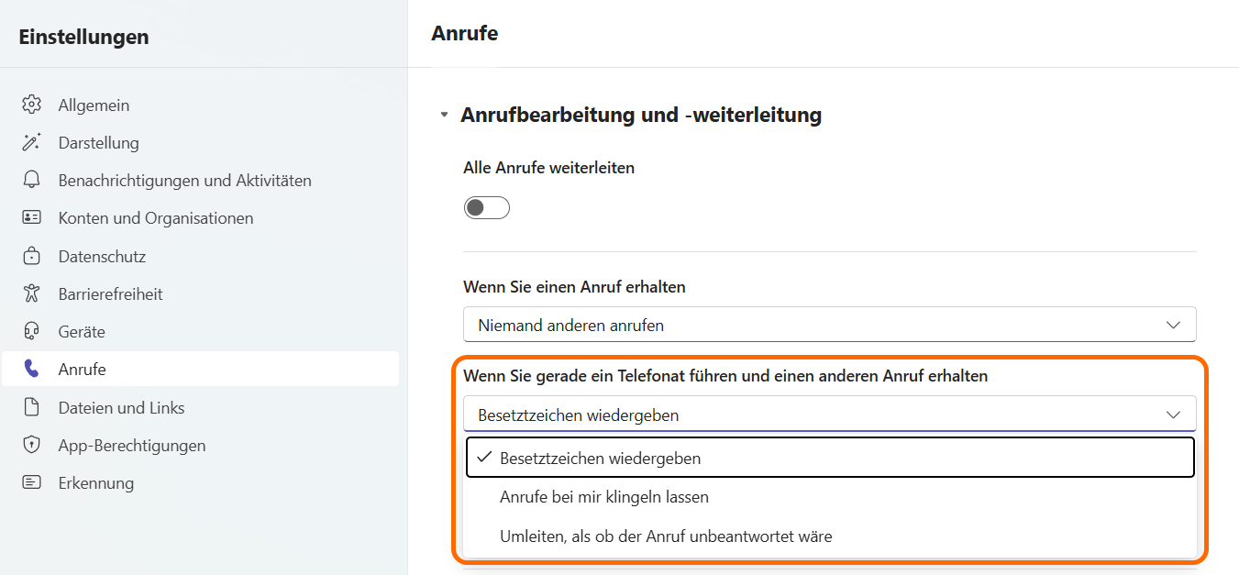Collapse the Anrufbearbeitung und -weiterleitung section
Viewport: 1239px width, 575px height.
click(445, 116)
